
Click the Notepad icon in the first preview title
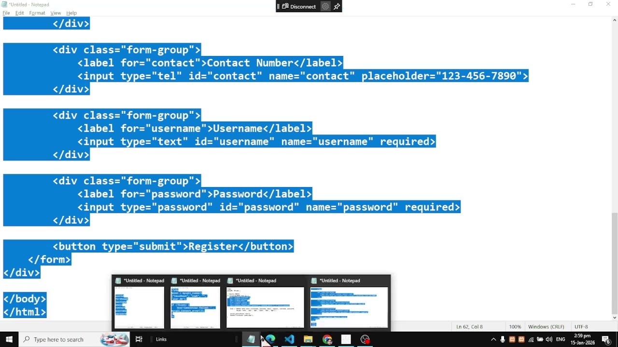tap(118, 280)
